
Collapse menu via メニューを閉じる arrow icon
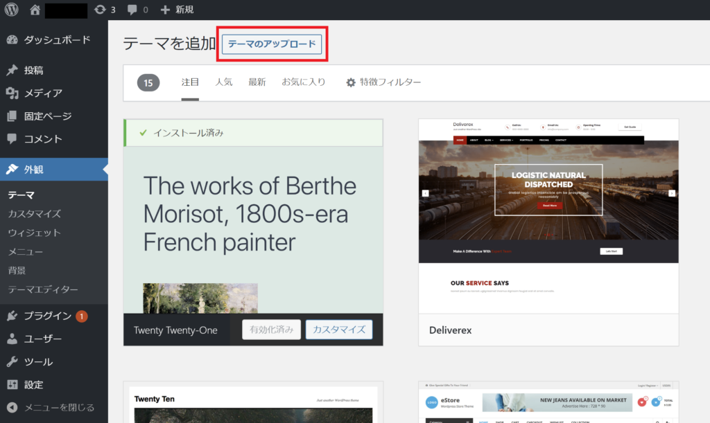coord(12,408)
